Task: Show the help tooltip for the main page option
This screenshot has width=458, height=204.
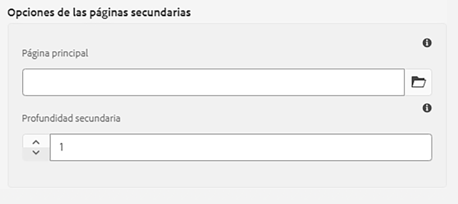Action: click(427, 43)
